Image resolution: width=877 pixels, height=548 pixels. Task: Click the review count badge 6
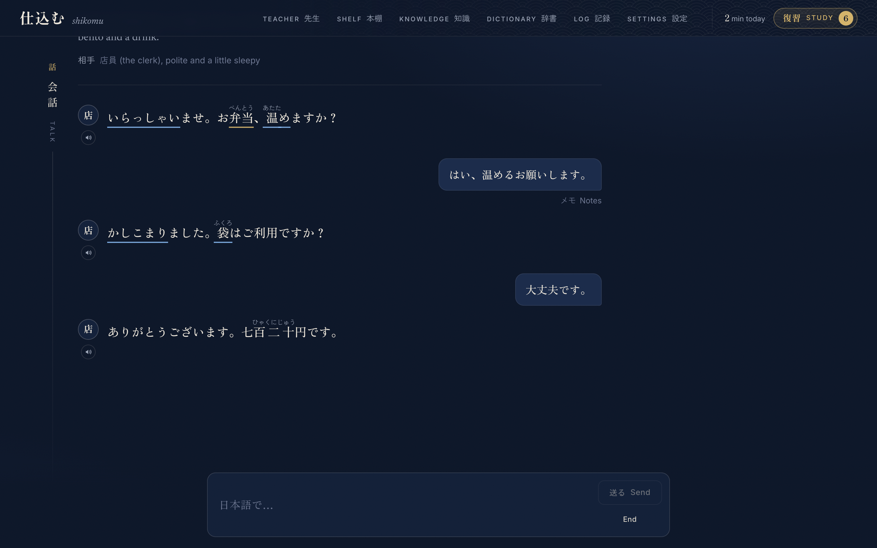pos(845,18)
